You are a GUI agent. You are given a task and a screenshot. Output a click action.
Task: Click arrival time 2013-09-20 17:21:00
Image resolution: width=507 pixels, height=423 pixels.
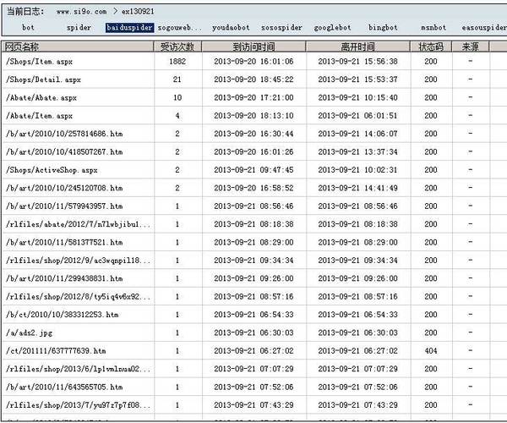[253, 97]
